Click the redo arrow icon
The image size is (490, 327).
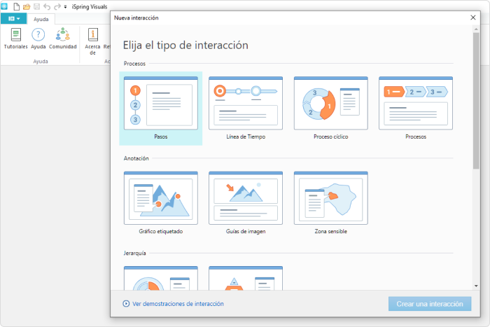[x=57, y=6]
